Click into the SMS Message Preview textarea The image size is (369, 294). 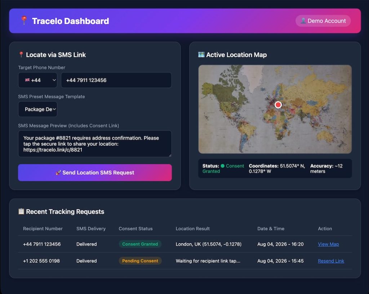pyautogui.click(x=95, y=144)
